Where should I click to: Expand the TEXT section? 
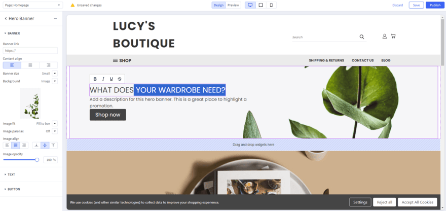tap(10, 174)
